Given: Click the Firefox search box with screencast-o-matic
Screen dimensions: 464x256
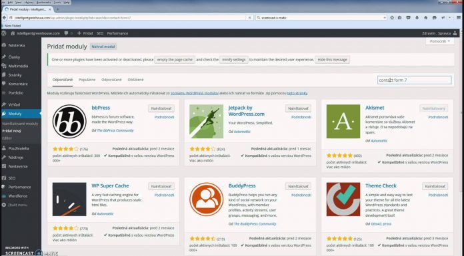Looking at the screenshot, I should click(x=321, y=18).
